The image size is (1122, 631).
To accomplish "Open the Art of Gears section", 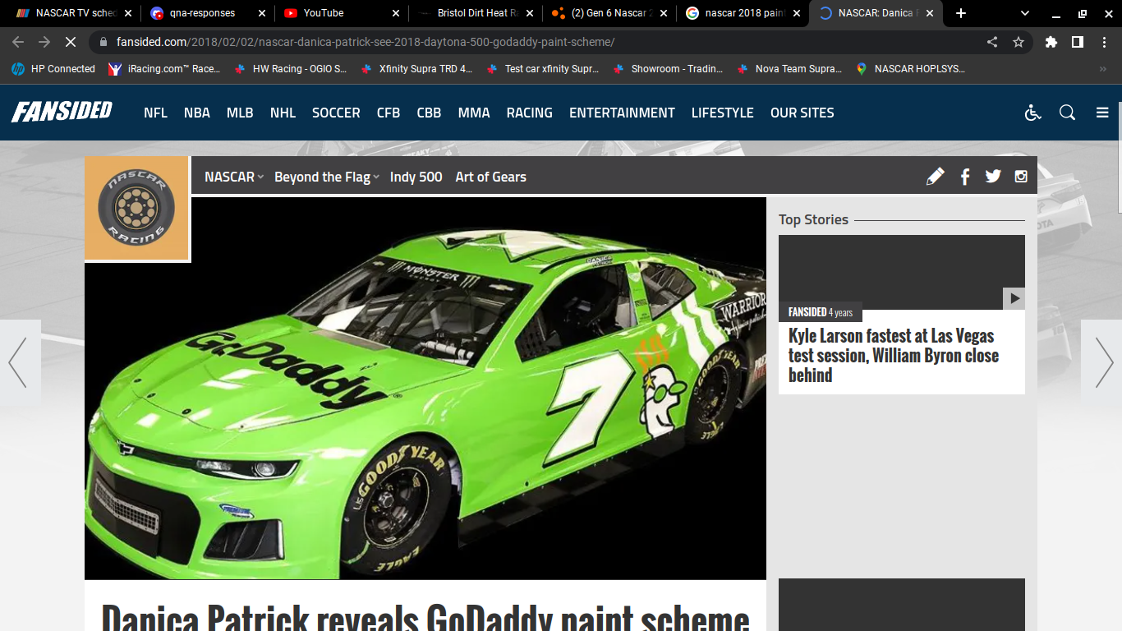I will (491, 177).
